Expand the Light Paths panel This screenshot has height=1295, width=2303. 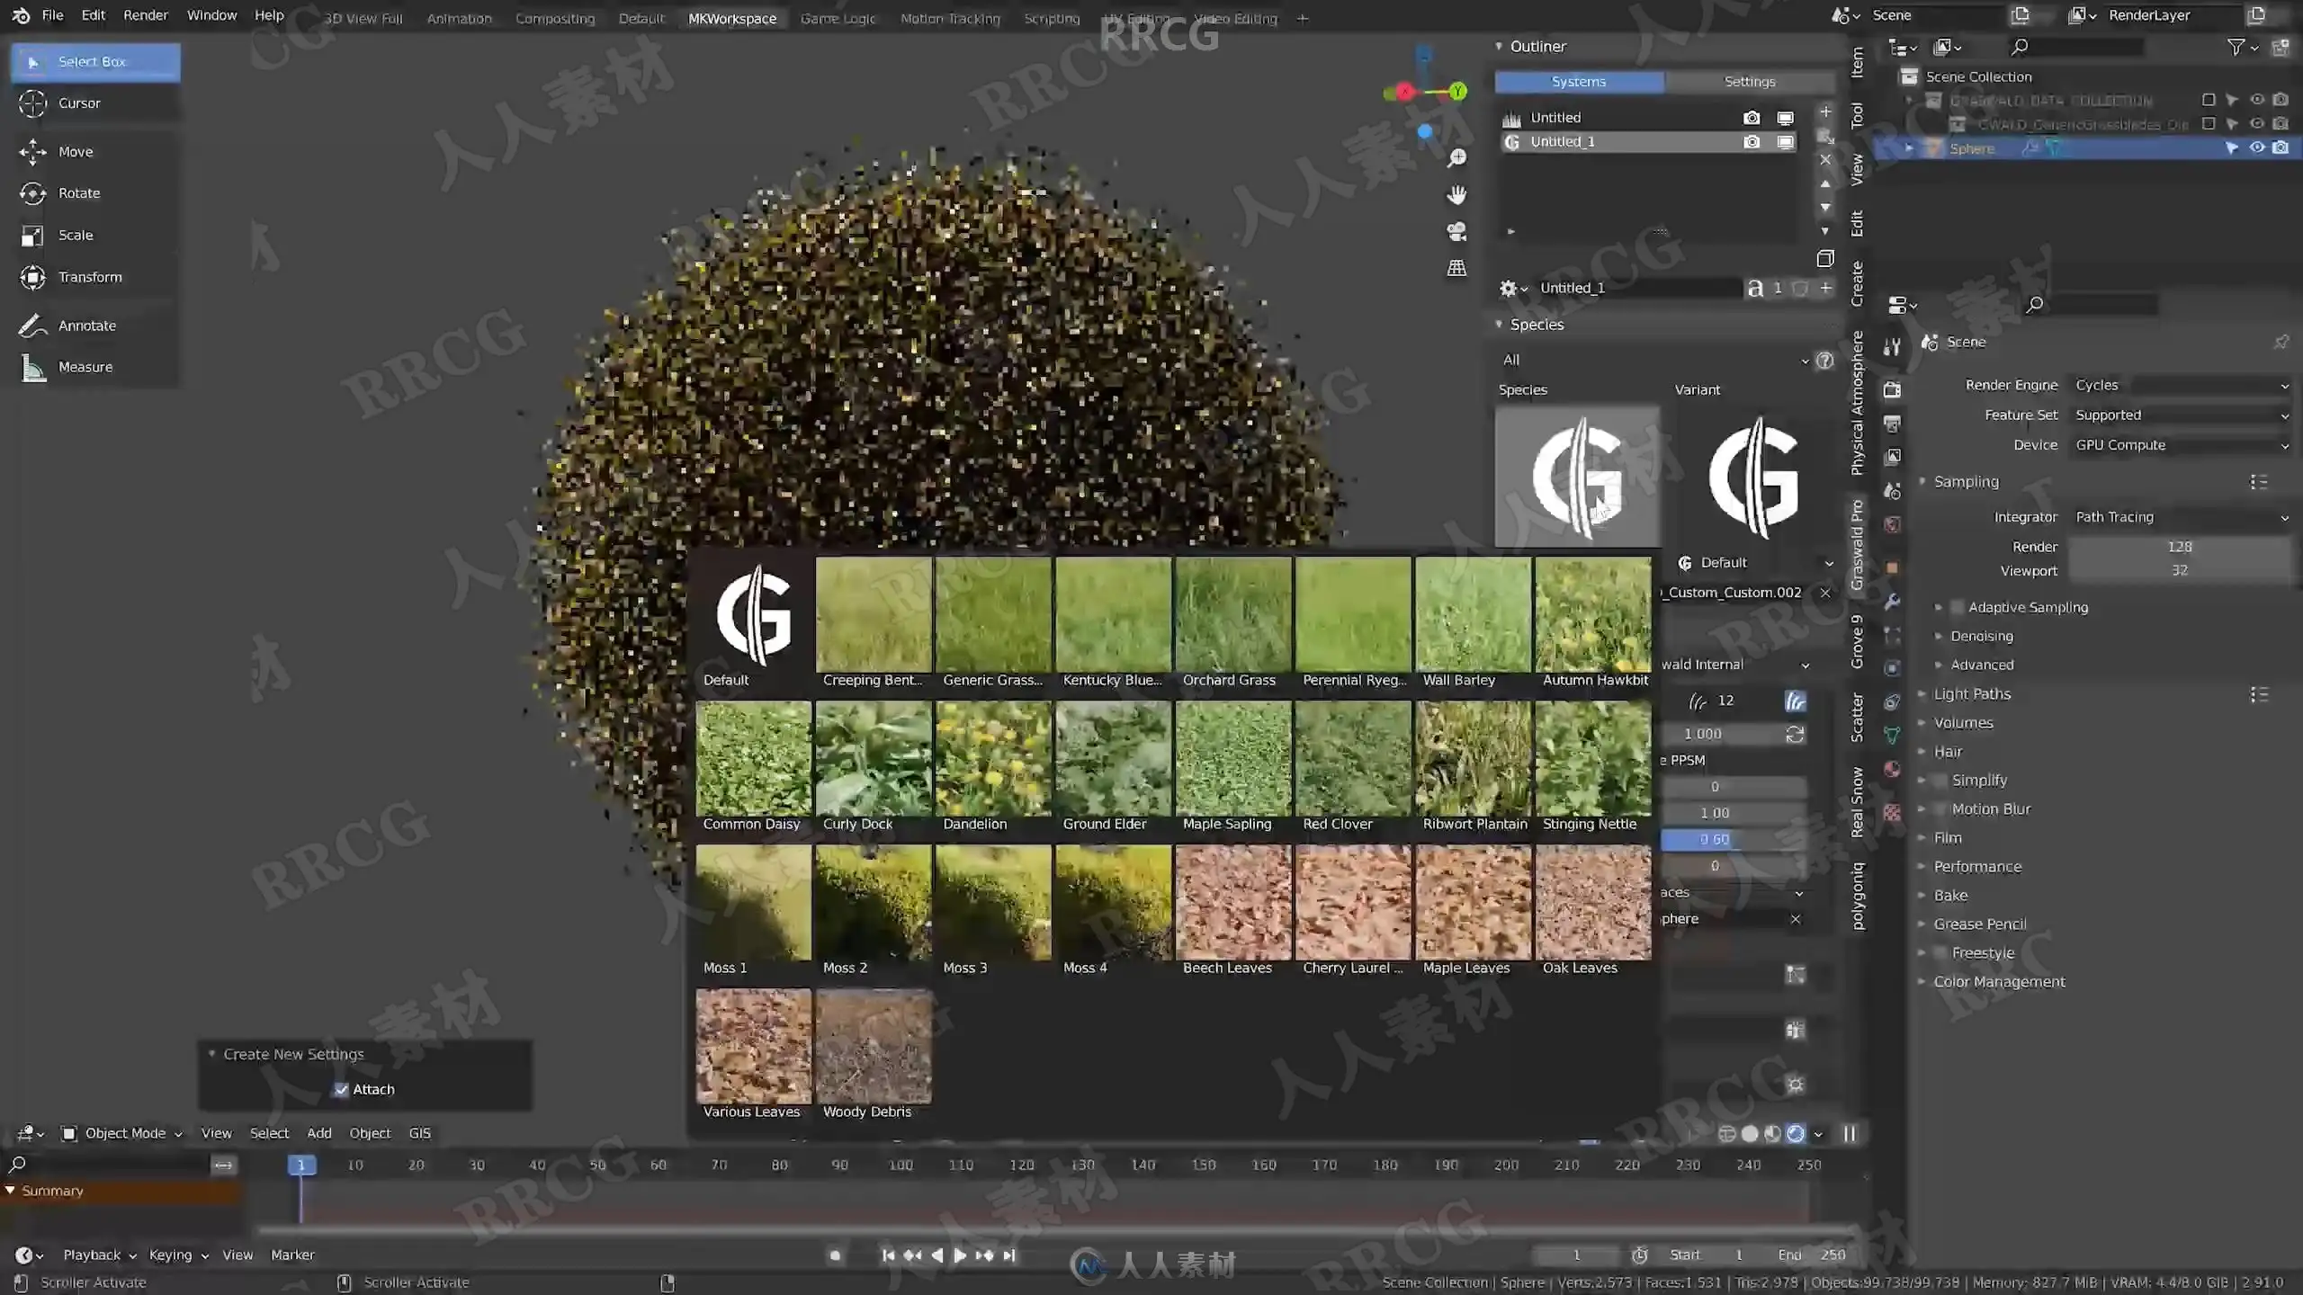[x=1972, y=694]
